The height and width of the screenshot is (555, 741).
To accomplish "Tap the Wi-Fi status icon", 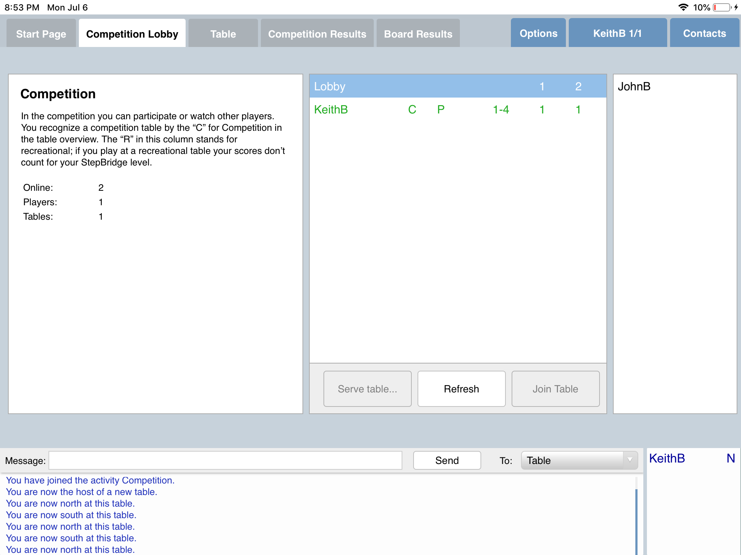I will tap(683, 7).
